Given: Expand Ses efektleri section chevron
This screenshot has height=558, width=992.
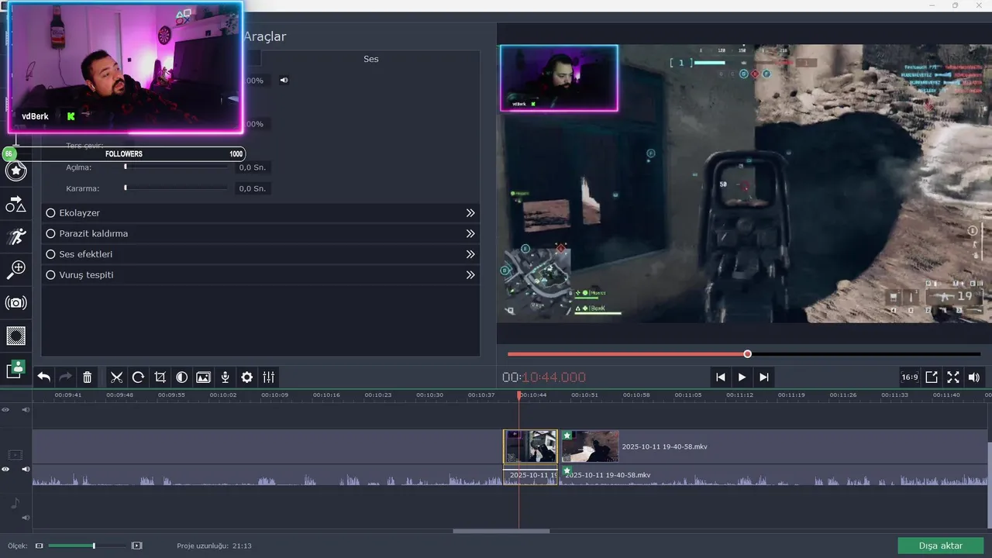Looking at the screenshot, I should [x=470, y=254].
